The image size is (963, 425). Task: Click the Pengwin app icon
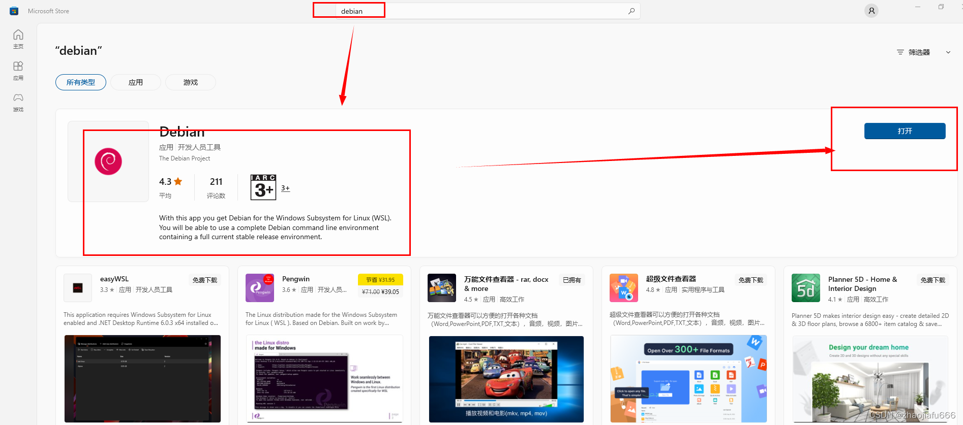click(260, 288)
